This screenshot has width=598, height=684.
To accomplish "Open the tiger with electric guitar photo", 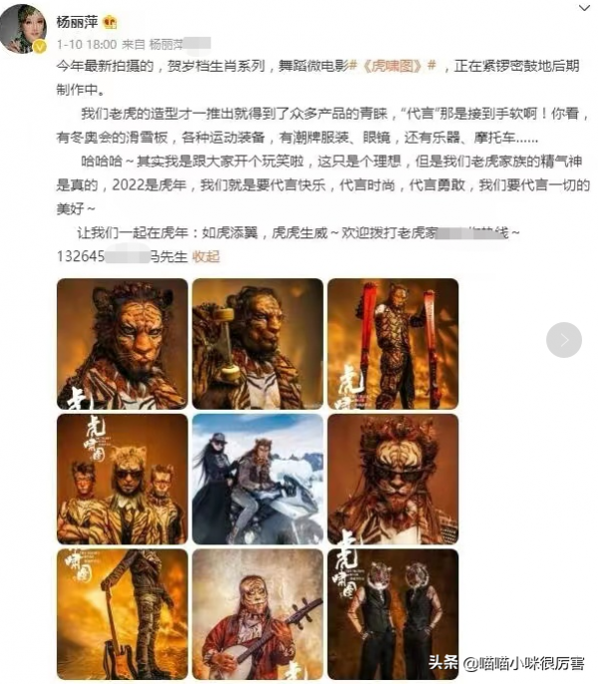I will [x=123, y=614].
